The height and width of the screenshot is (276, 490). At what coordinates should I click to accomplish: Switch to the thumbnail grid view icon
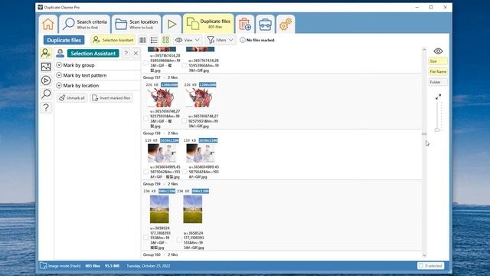point(165,40)
